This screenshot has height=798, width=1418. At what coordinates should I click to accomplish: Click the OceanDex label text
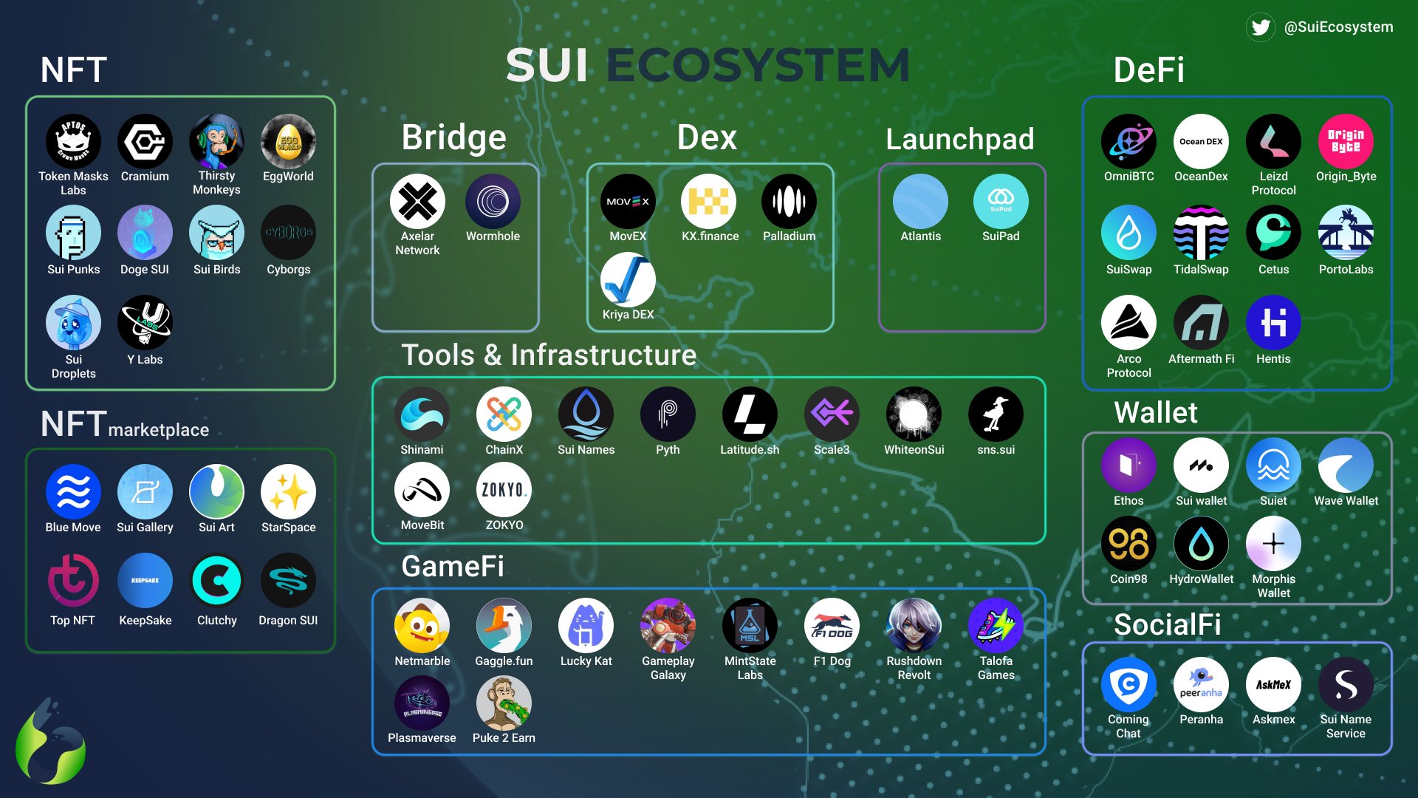click(x=1201, y=177)
